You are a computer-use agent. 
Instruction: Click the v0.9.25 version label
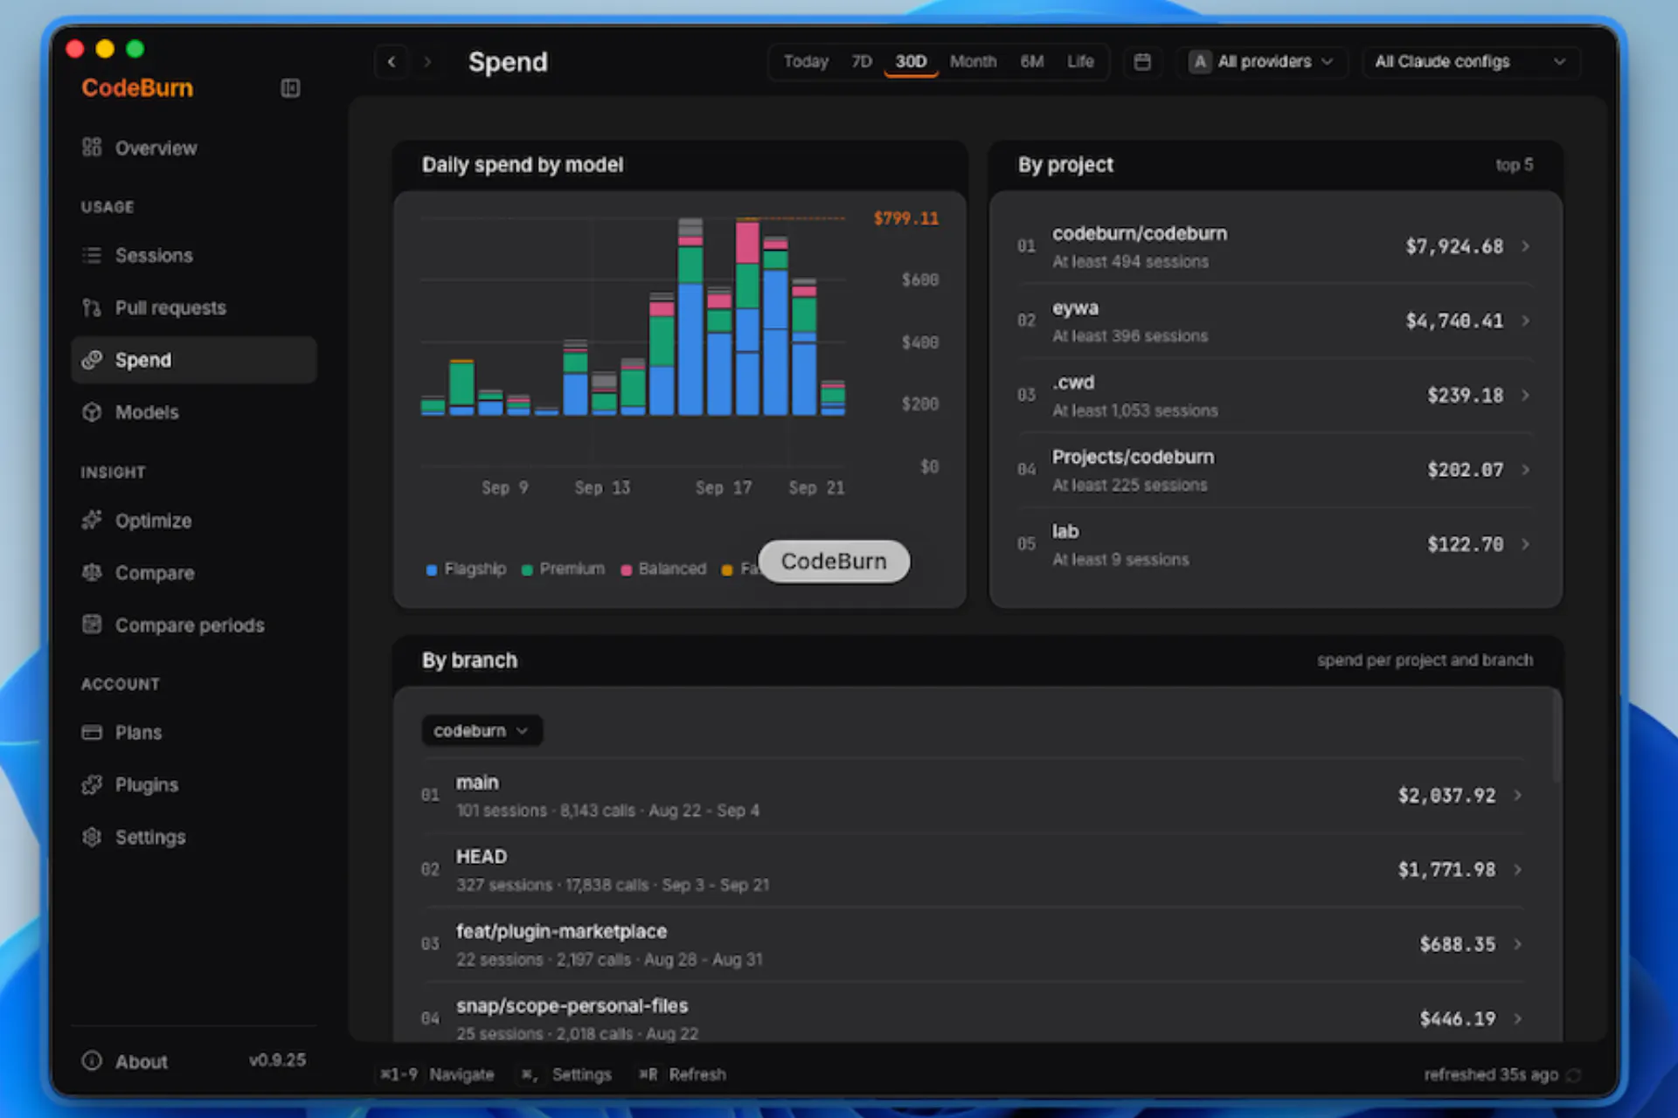[277, 1060]
